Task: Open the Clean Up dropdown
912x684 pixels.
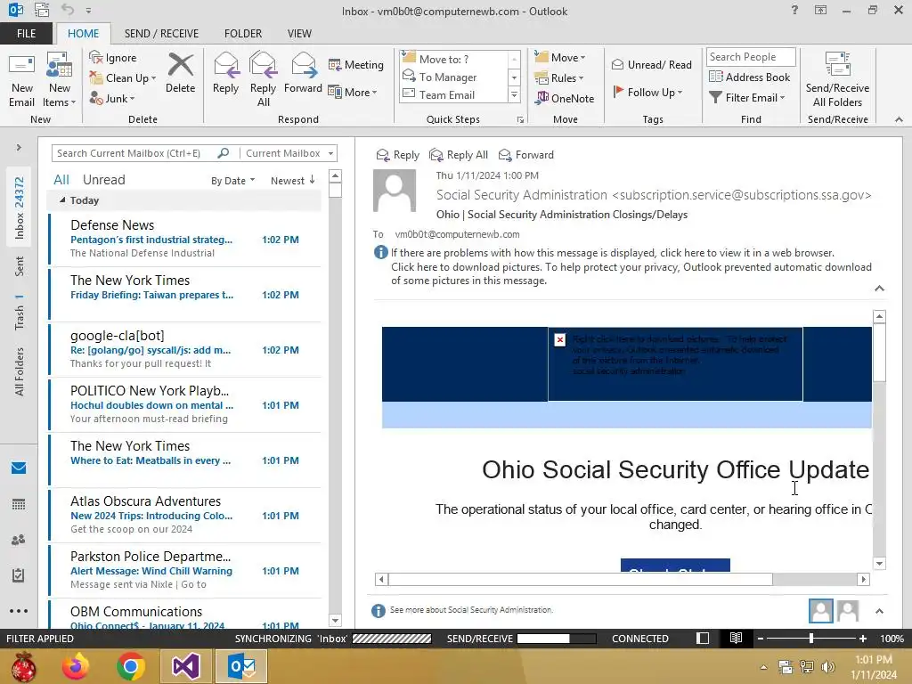Action: pos(123,78)
